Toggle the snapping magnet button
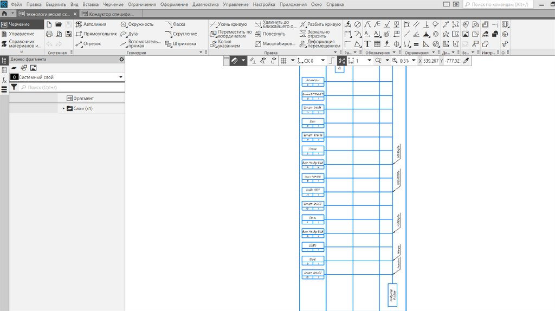 coord(234,61)
